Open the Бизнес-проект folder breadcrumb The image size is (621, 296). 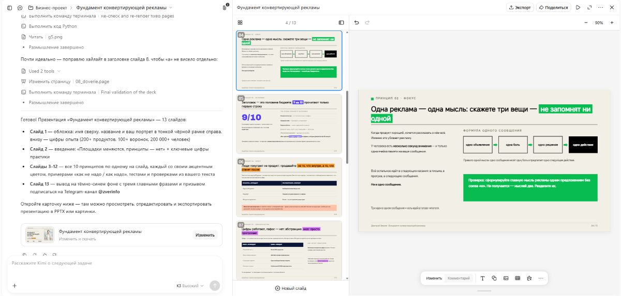[49, 8]
